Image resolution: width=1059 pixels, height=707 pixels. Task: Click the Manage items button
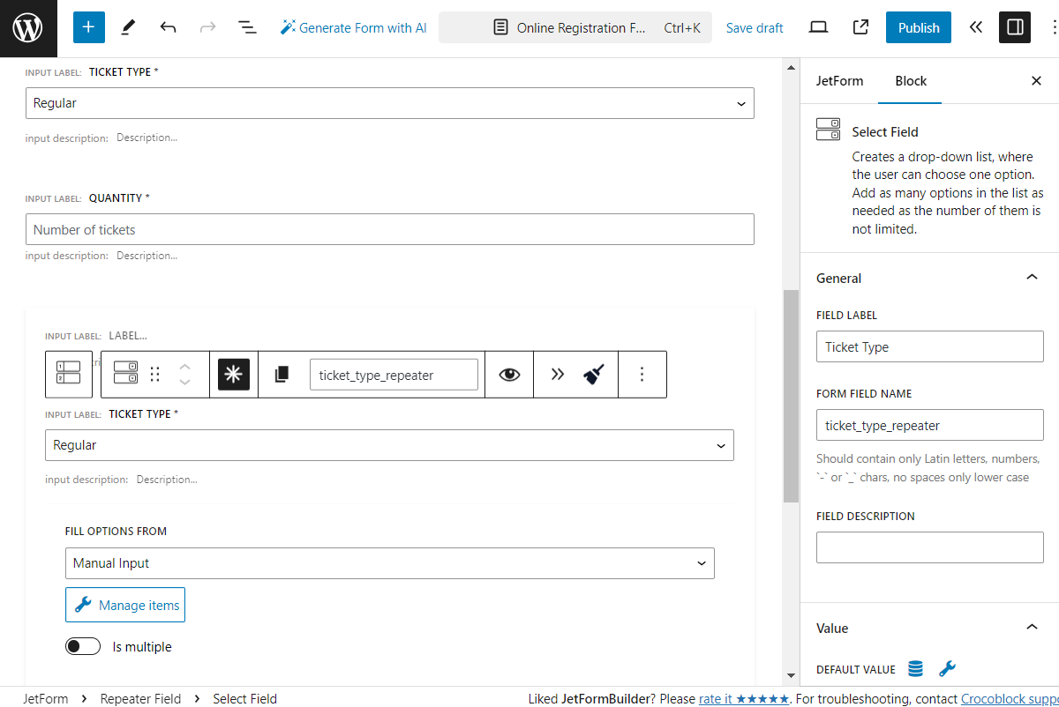125,605
